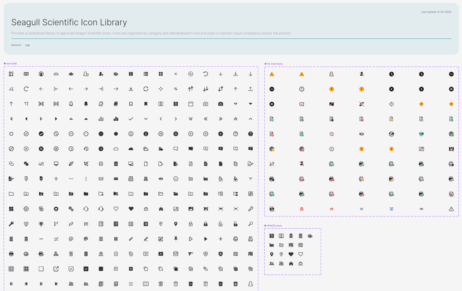The image size is (462, 291).
Task: Select the filled database cylinder icon
Action: pyautogui.click(x=116, y=164)
